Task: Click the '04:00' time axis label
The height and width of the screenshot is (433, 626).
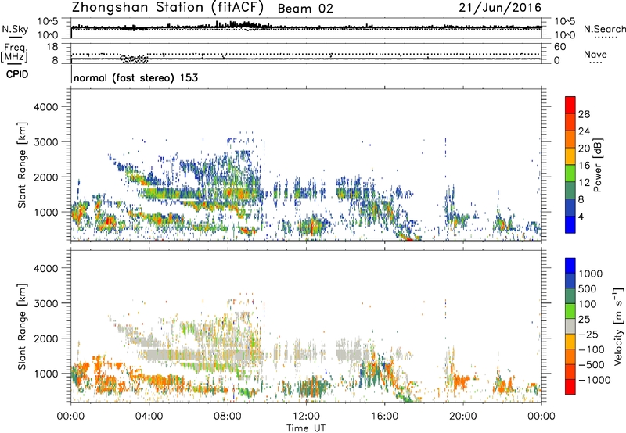Action: pos(149,417)
